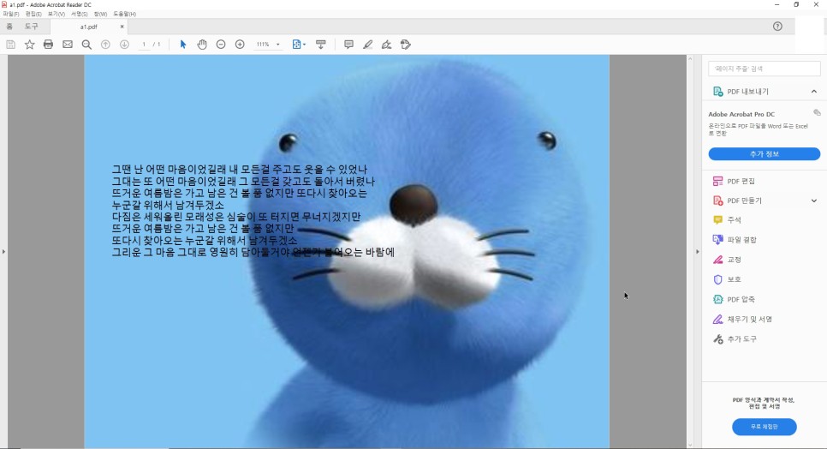
Task: Open the 주석 comment tool
Action: [x=727, y=219]
